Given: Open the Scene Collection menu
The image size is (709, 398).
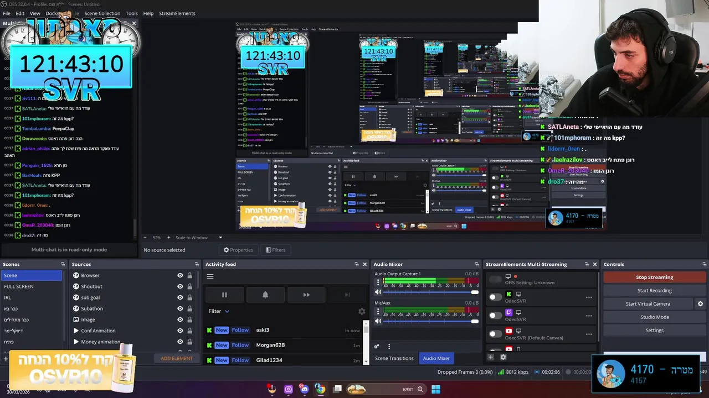Looking at the screenshot, I should [102, 13].
